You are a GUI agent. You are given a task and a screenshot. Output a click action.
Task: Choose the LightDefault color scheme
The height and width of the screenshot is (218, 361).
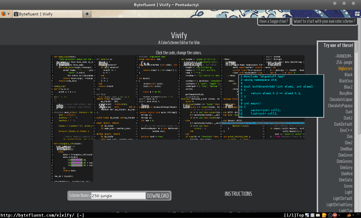[x=343, y=199]
